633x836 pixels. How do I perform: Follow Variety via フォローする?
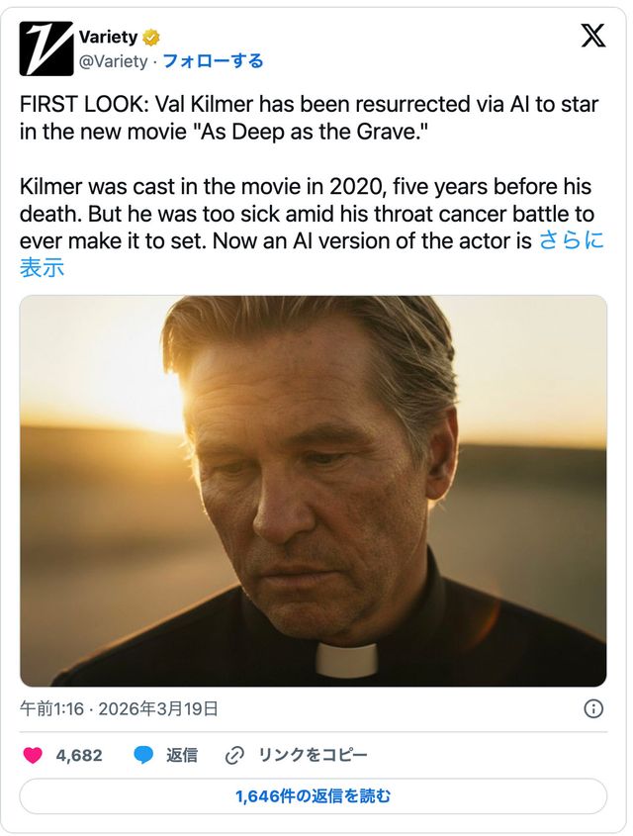[x=213, y=61]
